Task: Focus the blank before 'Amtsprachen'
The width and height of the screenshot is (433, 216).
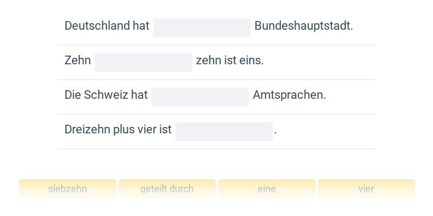Action: [x=200, y=97]
